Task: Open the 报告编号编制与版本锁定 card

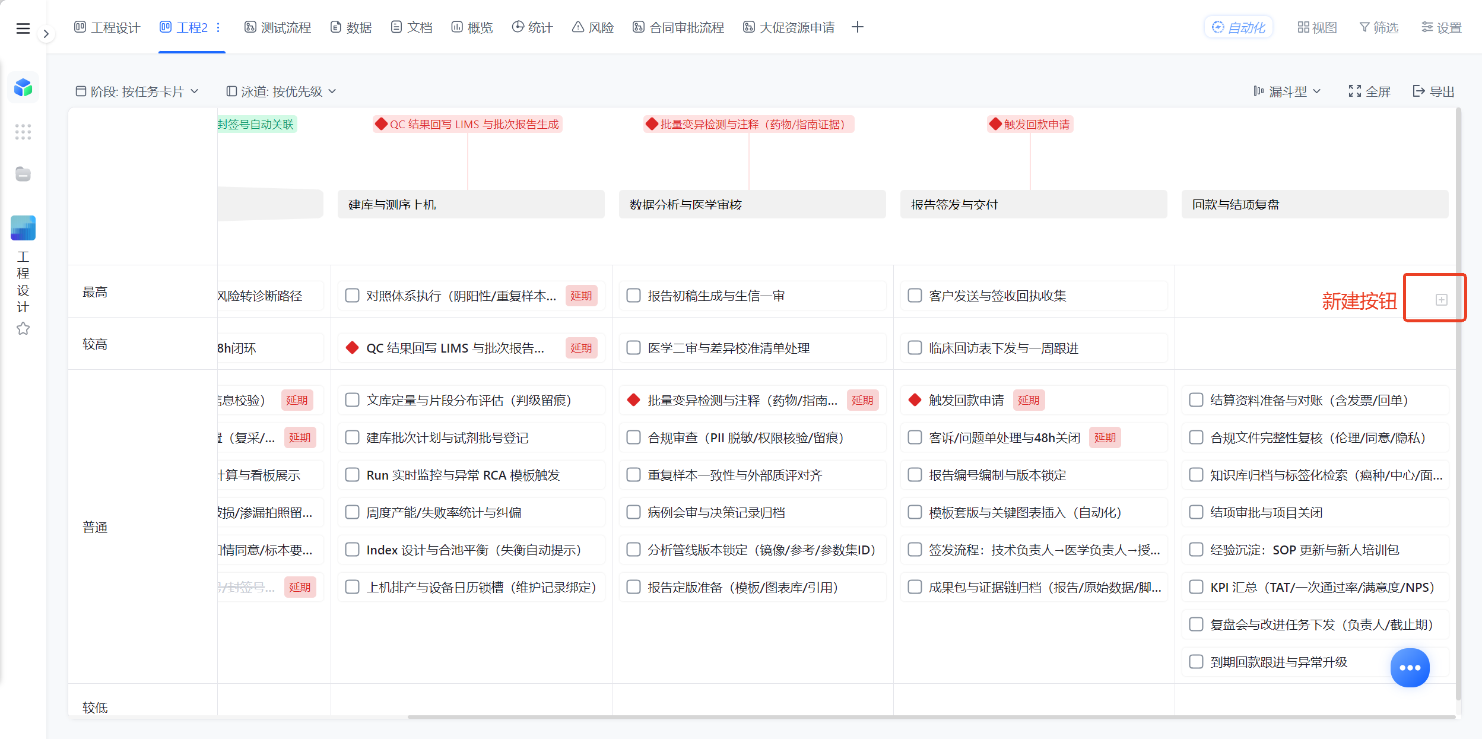Action: click(1034, 475)
